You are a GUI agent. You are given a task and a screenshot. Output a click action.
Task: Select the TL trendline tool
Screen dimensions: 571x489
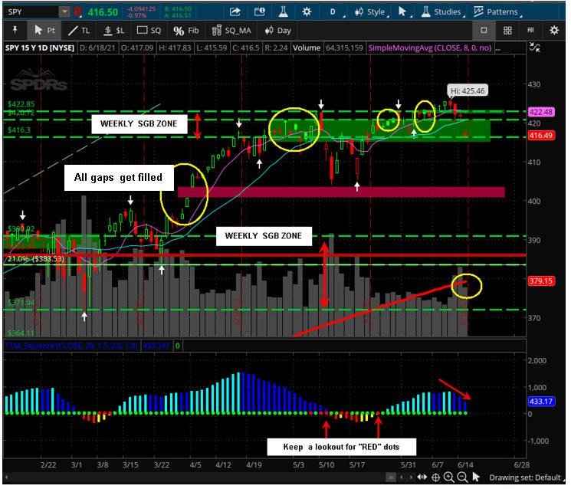click(79, 30)
